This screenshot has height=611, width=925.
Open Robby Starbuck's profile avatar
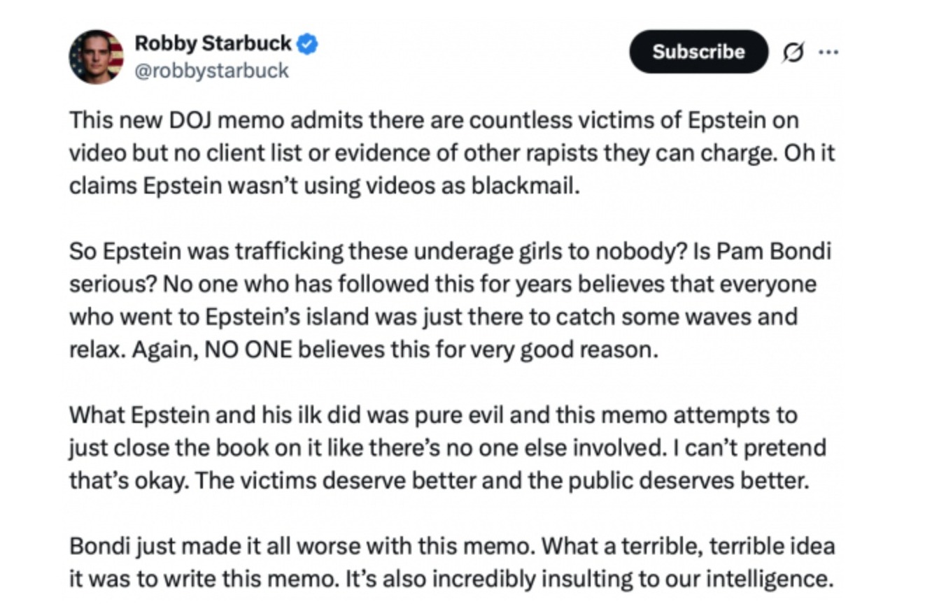click(x=97, y=57)
